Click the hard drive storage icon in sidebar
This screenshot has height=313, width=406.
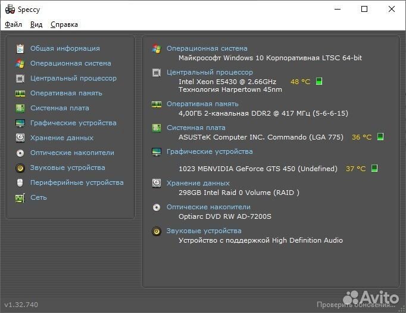tap(20, 138)
